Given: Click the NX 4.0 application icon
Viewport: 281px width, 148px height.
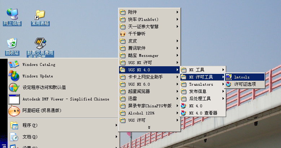Looking at the screenshot, I should tap(184, 106).
